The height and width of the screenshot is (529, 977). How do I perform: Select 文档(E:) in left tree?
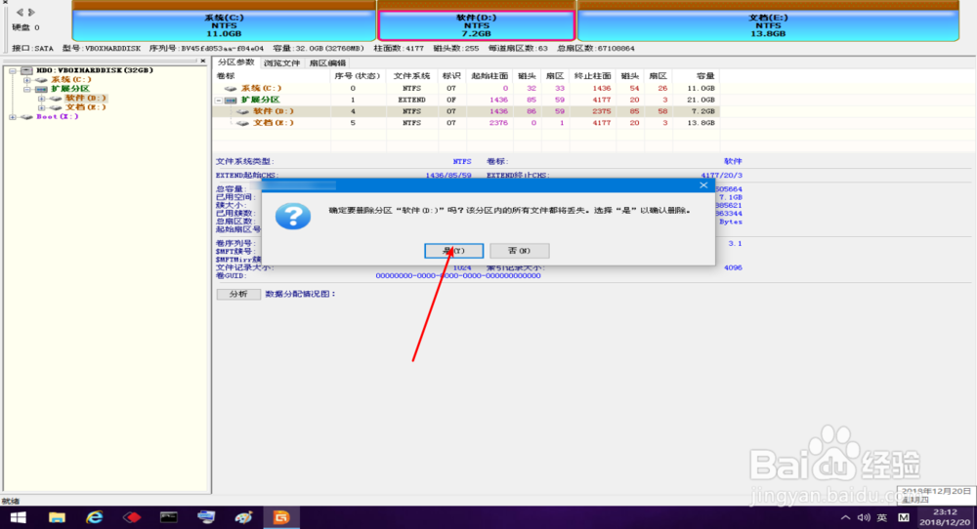(85, 107)
